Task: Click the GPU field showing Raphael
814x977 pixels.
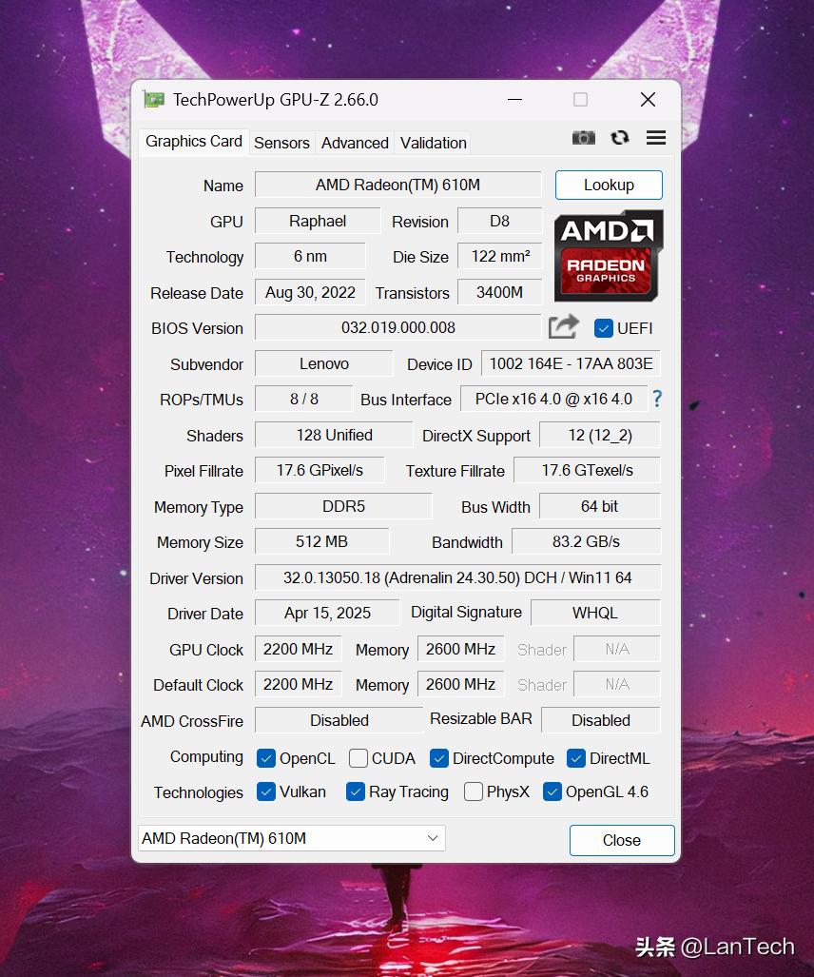Action: [318, 222]
